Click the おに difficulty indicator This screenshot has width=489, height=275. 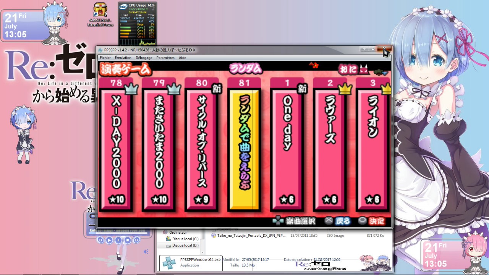coord(354,69)
